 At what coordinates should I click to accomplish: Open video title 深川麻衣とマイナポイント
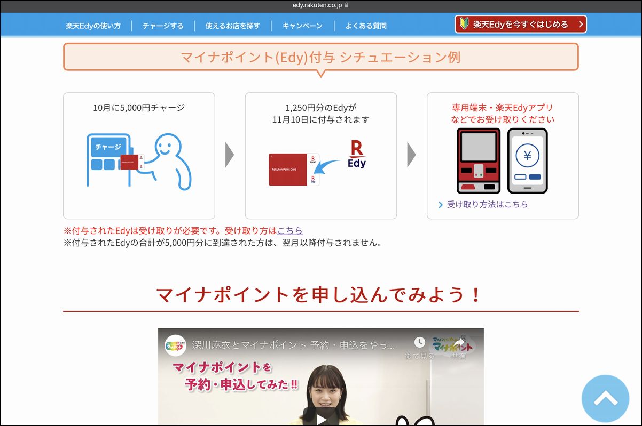[x=293, y=344]
